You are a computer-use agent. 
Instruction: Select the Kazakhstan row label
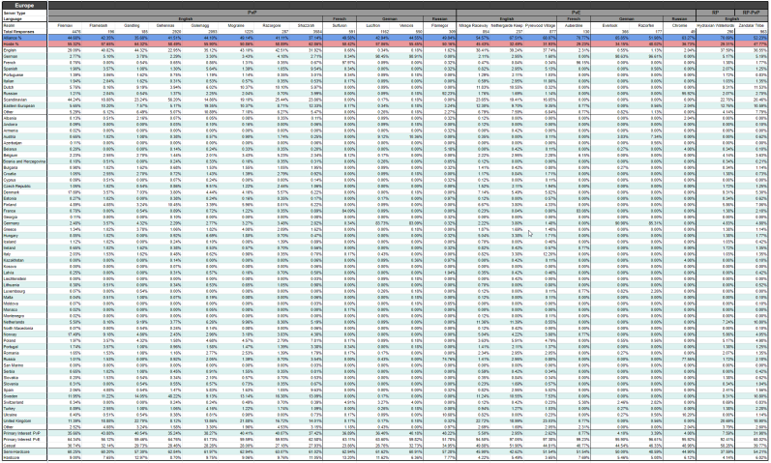click(x=14, y=260)
